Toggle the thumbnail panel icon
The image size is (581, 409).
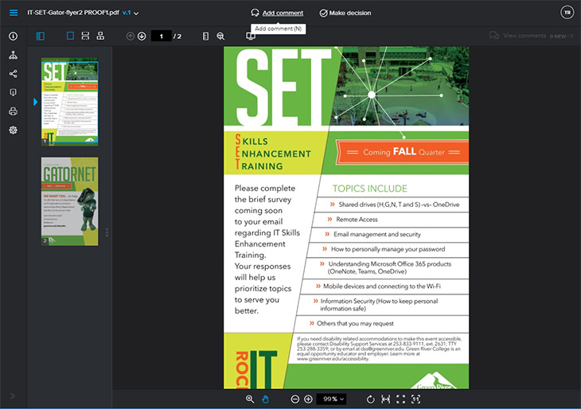(41, 36)
